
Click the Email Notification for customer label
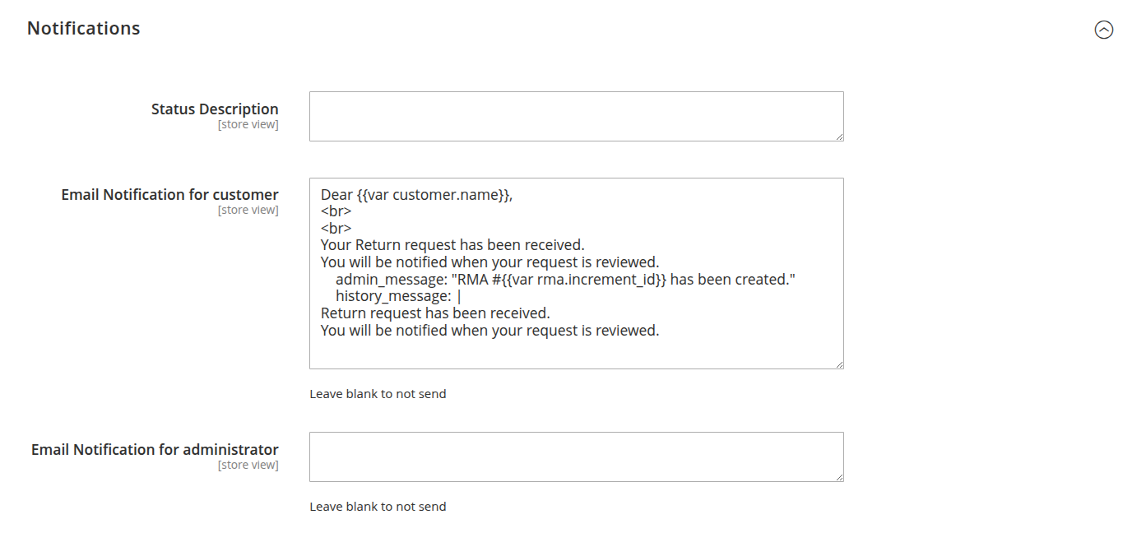coord(169,194)
